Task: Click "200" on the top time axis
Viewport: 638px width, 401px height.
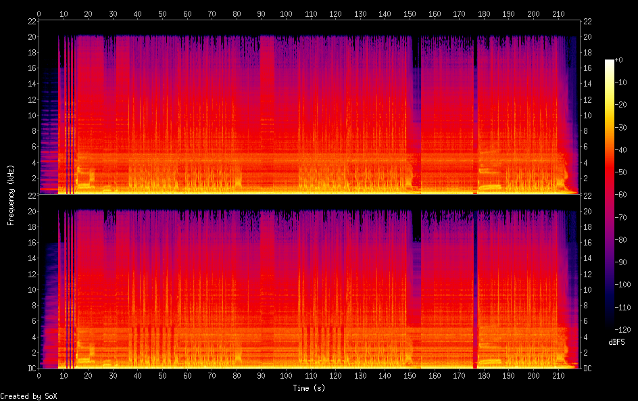Action: coord(533,14)
